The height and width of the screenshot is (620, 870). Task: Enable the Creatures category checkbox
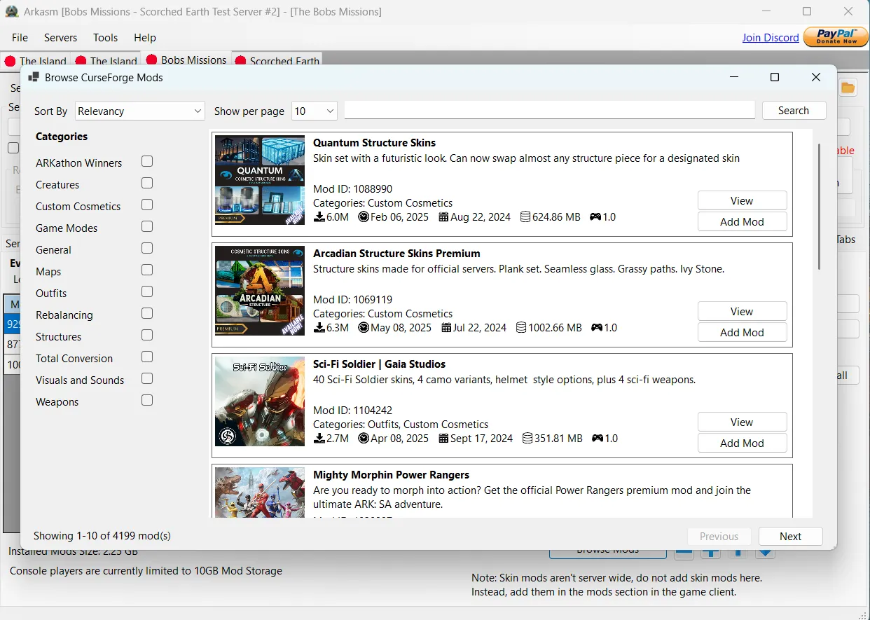coord(147,184)
